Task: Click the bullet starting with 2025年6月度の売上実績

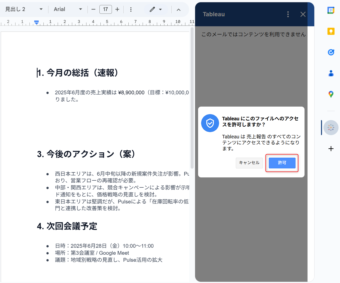Action: tap(122, 96)
